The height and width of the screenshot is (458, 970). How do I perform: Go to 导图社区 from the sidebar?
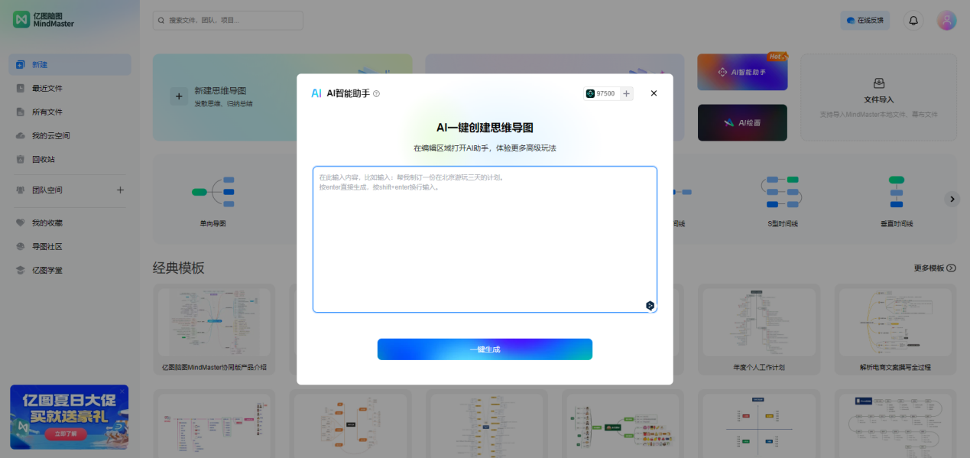[45, 246]
